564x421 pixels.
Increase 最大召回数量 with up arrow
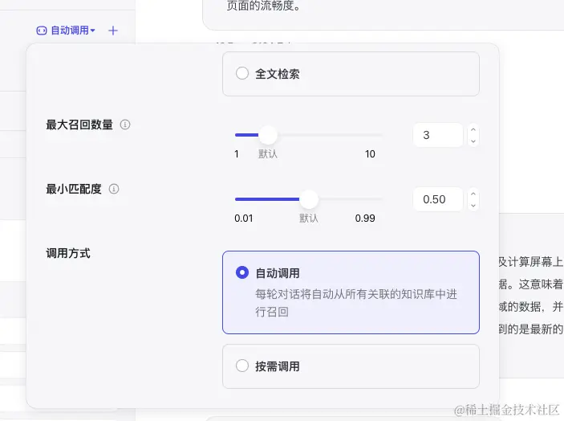tap(473, 129)
